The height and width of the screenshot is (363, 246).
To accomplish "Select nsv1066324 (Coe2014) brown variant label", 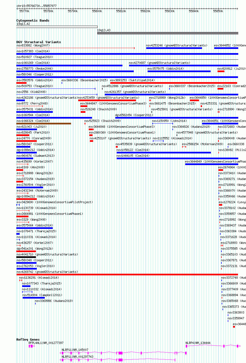I will point(33,121).
